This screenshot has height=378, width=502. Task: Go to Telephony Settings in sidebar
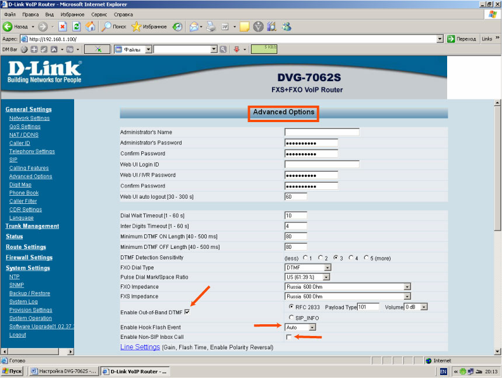(32, 151)
